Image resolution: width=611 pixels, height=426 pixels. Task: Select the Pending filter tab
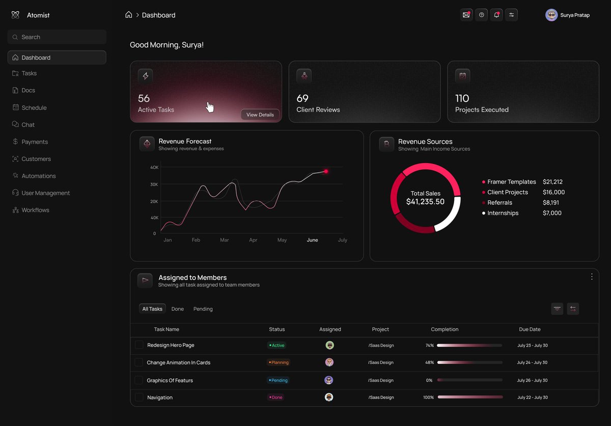[203, 309]
